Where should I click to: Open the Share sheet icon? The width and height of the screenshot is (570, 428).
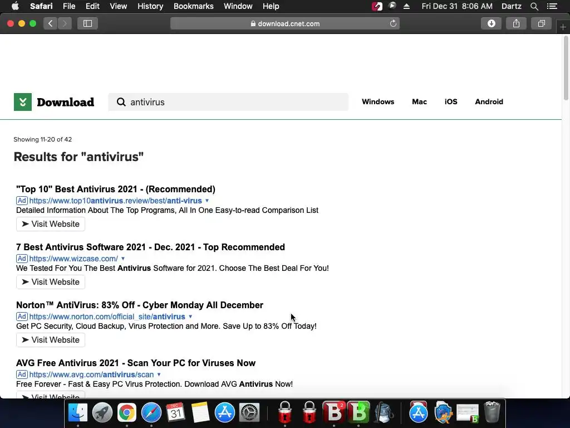pyautogui.click(x=516, y=23)
